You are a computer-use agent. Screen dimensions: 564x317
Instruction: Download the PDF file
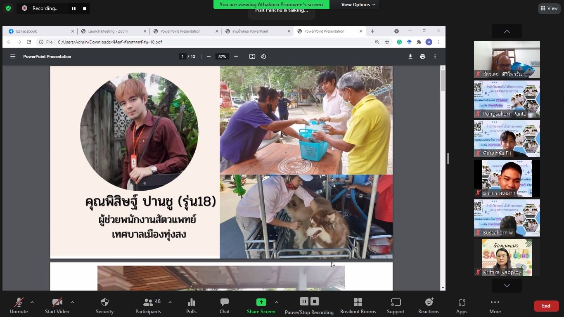(x=410, y=57)
